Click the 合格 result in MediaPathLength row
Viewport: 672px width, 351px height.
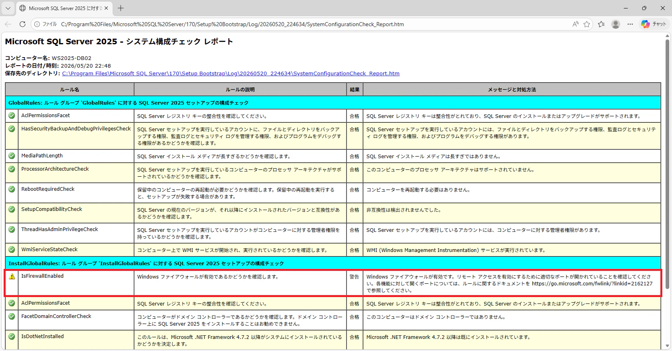[x=354, y=157]
